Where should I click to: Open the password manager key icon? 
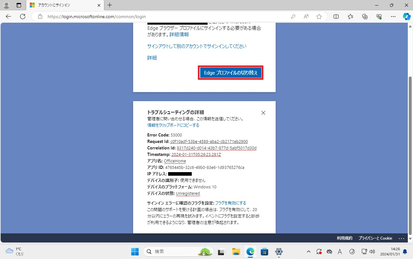point(293,17)
